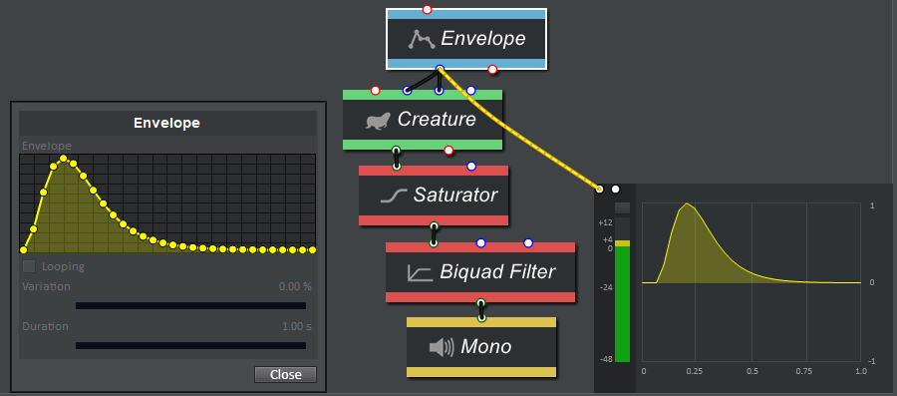Click the red port atop Envelope node
The height and width of the screenshot is (396, 897).
[x=427, y=9]
